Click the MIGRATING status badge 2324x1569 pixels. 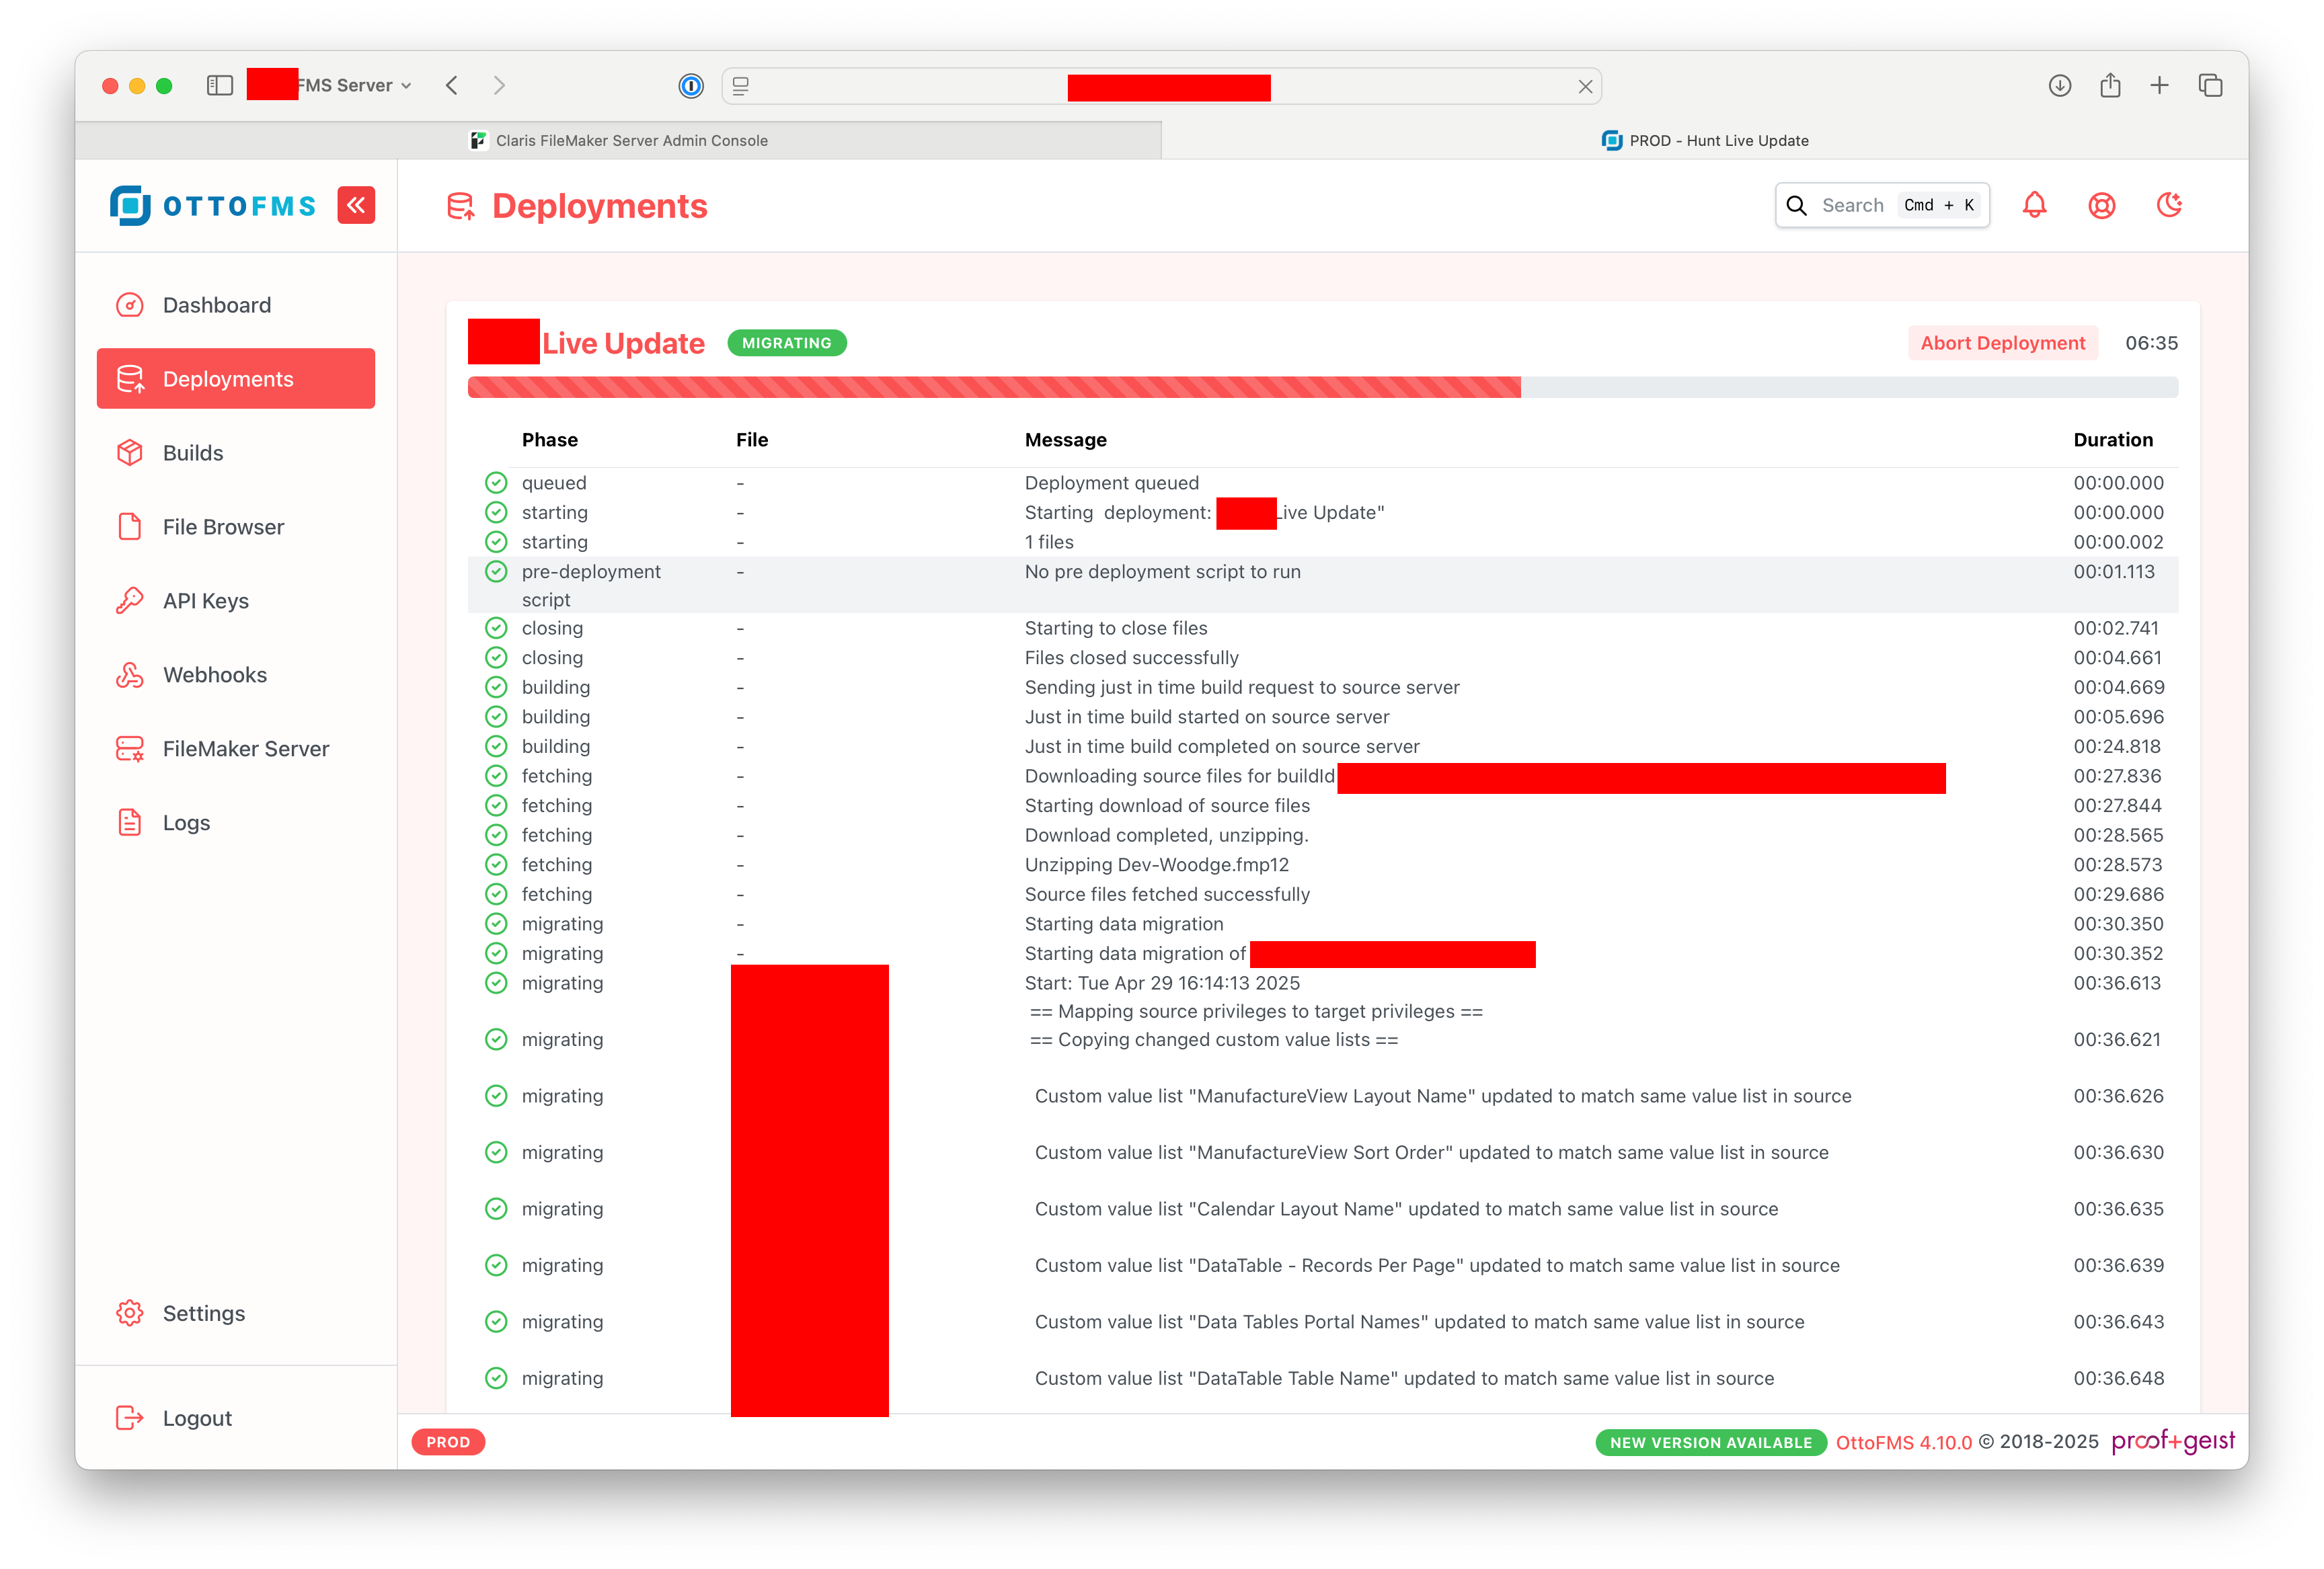[x=786, y=343]
